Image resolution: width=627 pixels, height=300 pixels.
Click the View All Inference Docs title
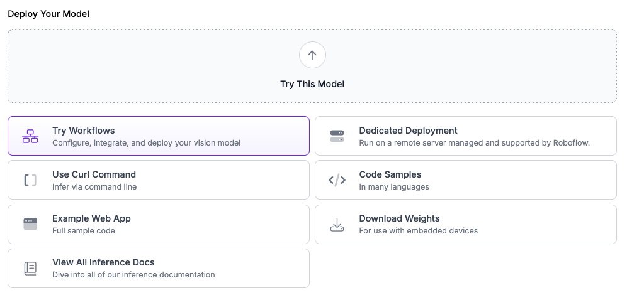(103, 262)
